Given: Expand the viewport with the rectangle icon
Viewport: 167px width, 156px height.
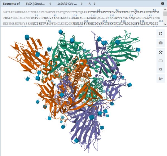Looking at the screenshot, I should [160, 61].
